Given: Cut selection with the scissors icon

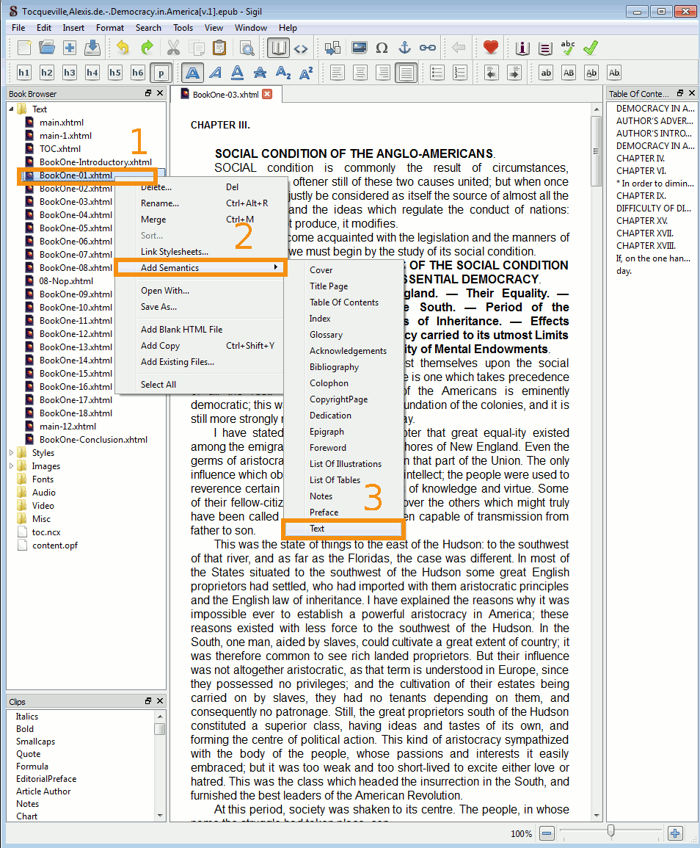Looking at the screenshot, I should coord(173,48).
